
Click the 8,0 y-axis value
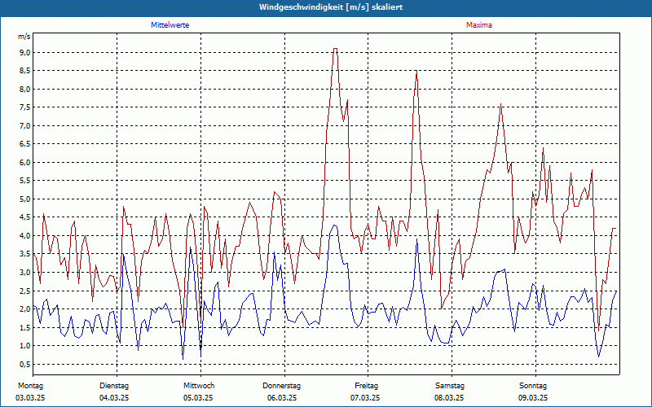tap(24, 89)
